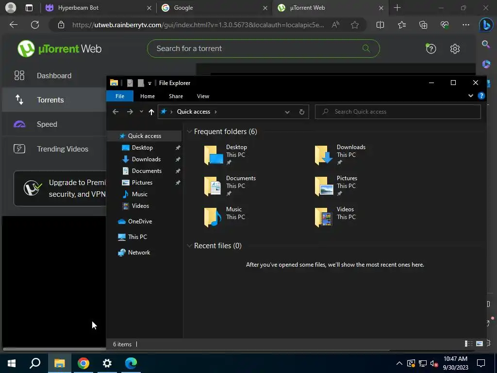The image size is (497, 373).
Task: Open Edge split screen icon
Action: click(x=380, y=25)
